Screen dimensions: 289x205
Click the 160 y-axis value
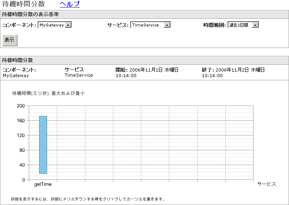(x=21, y=121)
